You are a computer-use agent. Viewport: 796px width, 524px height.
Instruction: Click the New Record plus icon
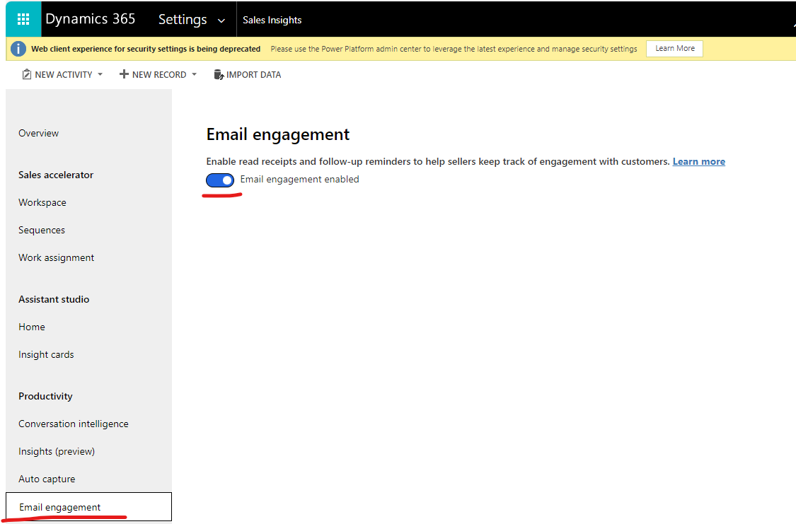(x=123, y=74)
